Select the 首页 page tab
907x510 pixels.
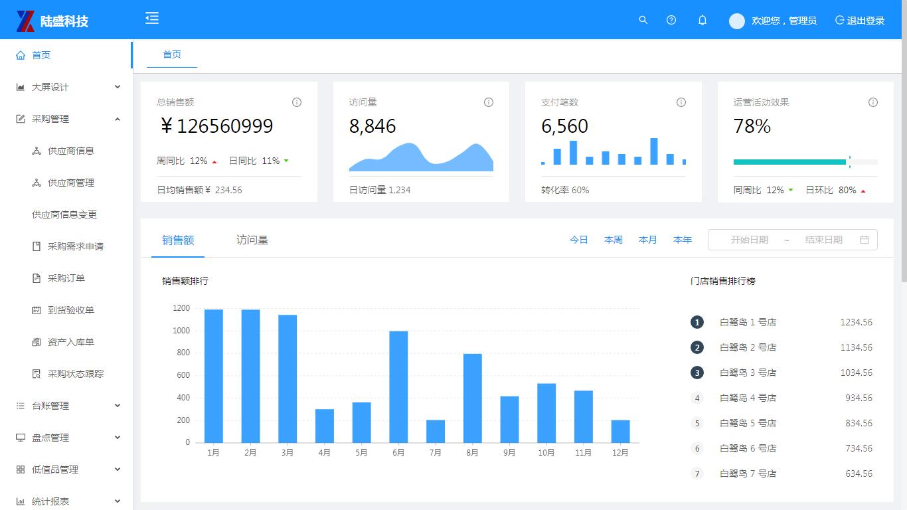(172, 54)
